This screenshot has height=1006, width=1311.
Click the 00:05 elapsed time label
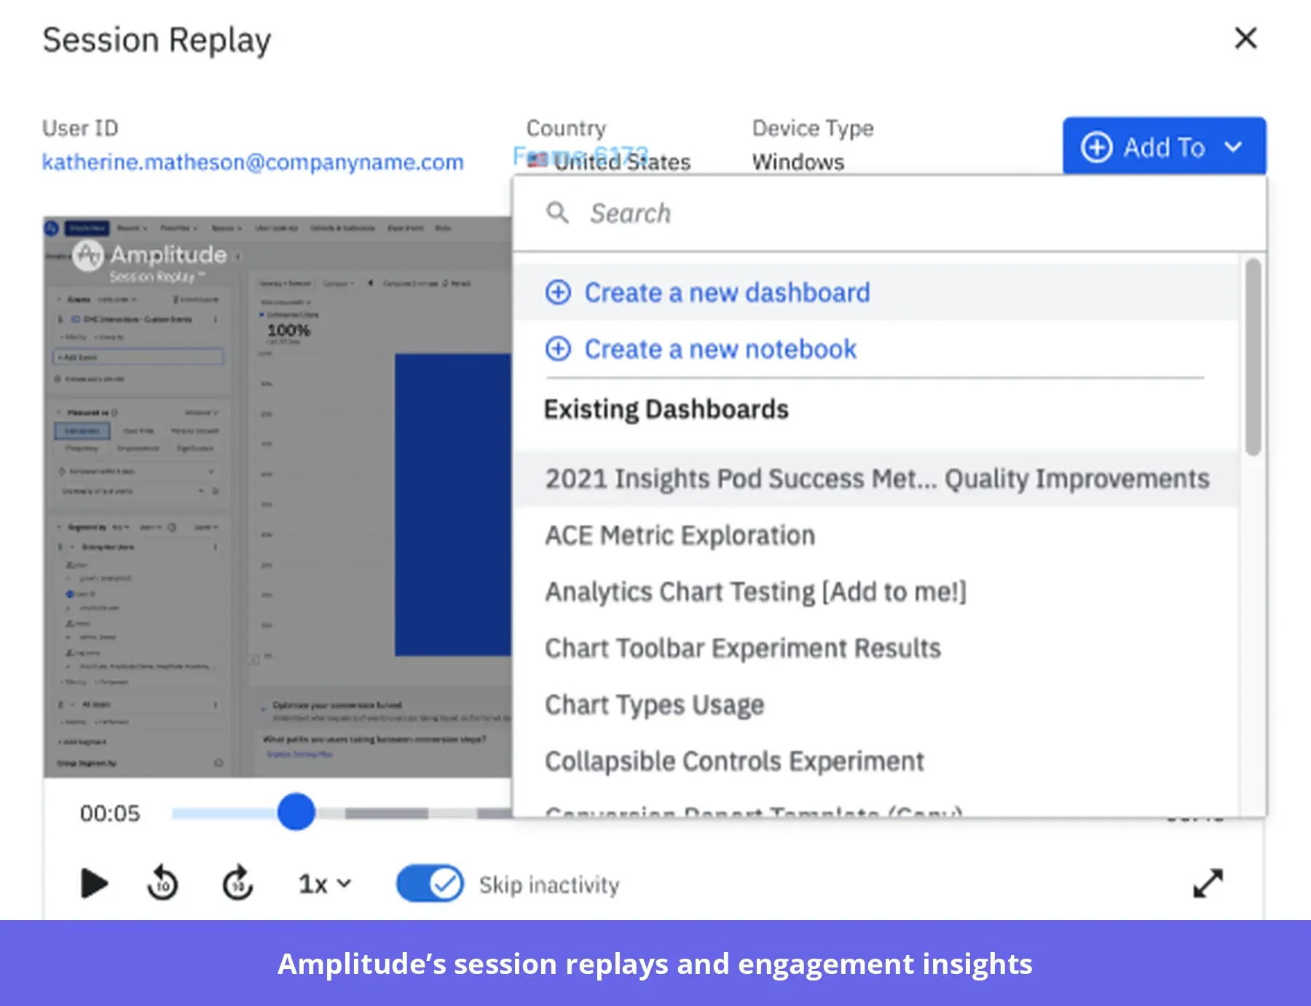point(110,813)
